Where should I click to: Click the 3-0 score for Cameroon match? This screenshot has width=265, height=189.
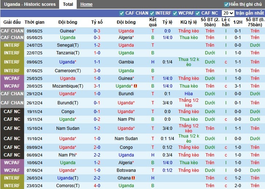(97, 71)
